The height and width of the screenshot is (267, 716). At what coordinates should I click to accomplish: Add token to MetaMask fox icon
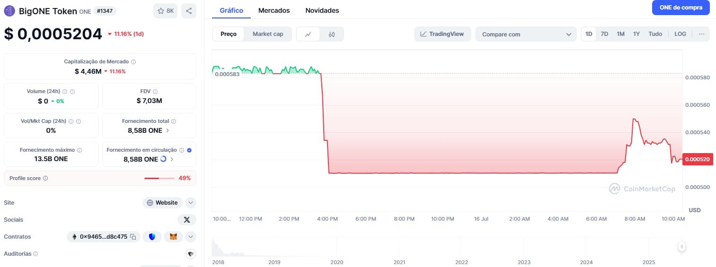(x=173, y=237)
